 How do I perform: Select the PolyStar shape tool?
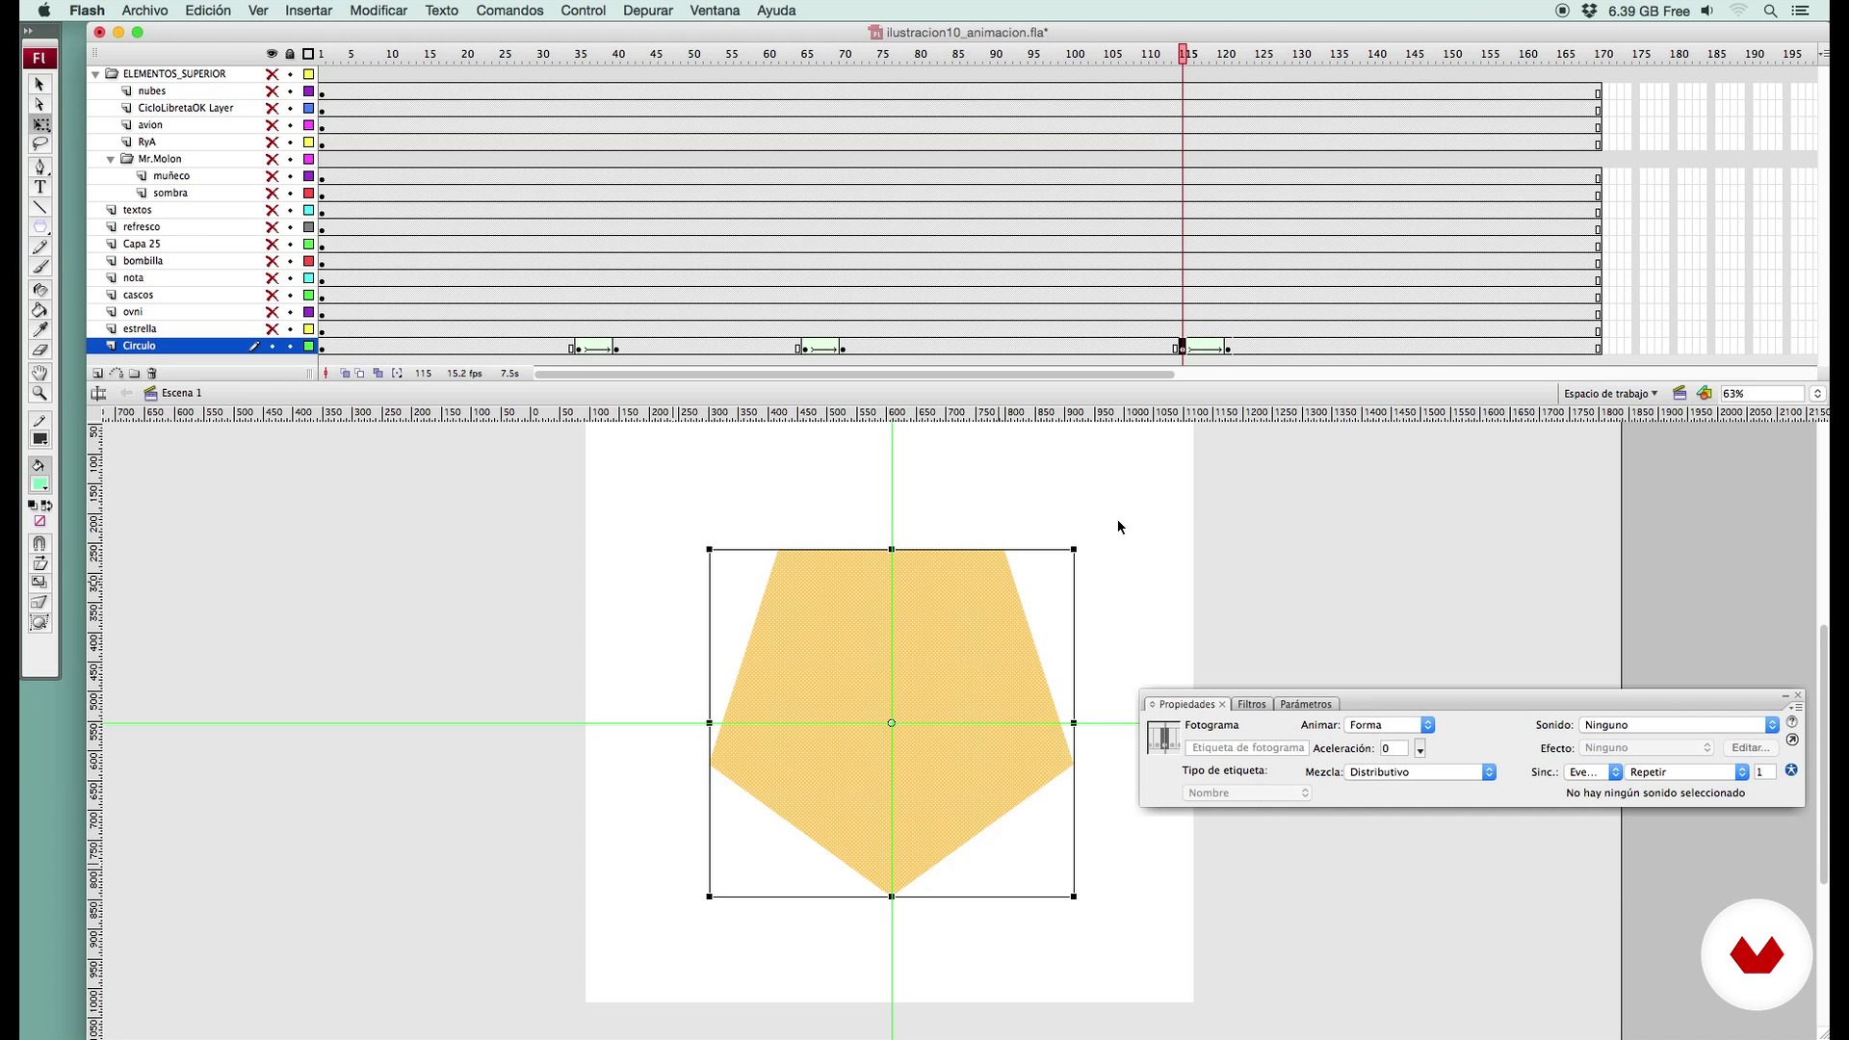click(39, 227)
